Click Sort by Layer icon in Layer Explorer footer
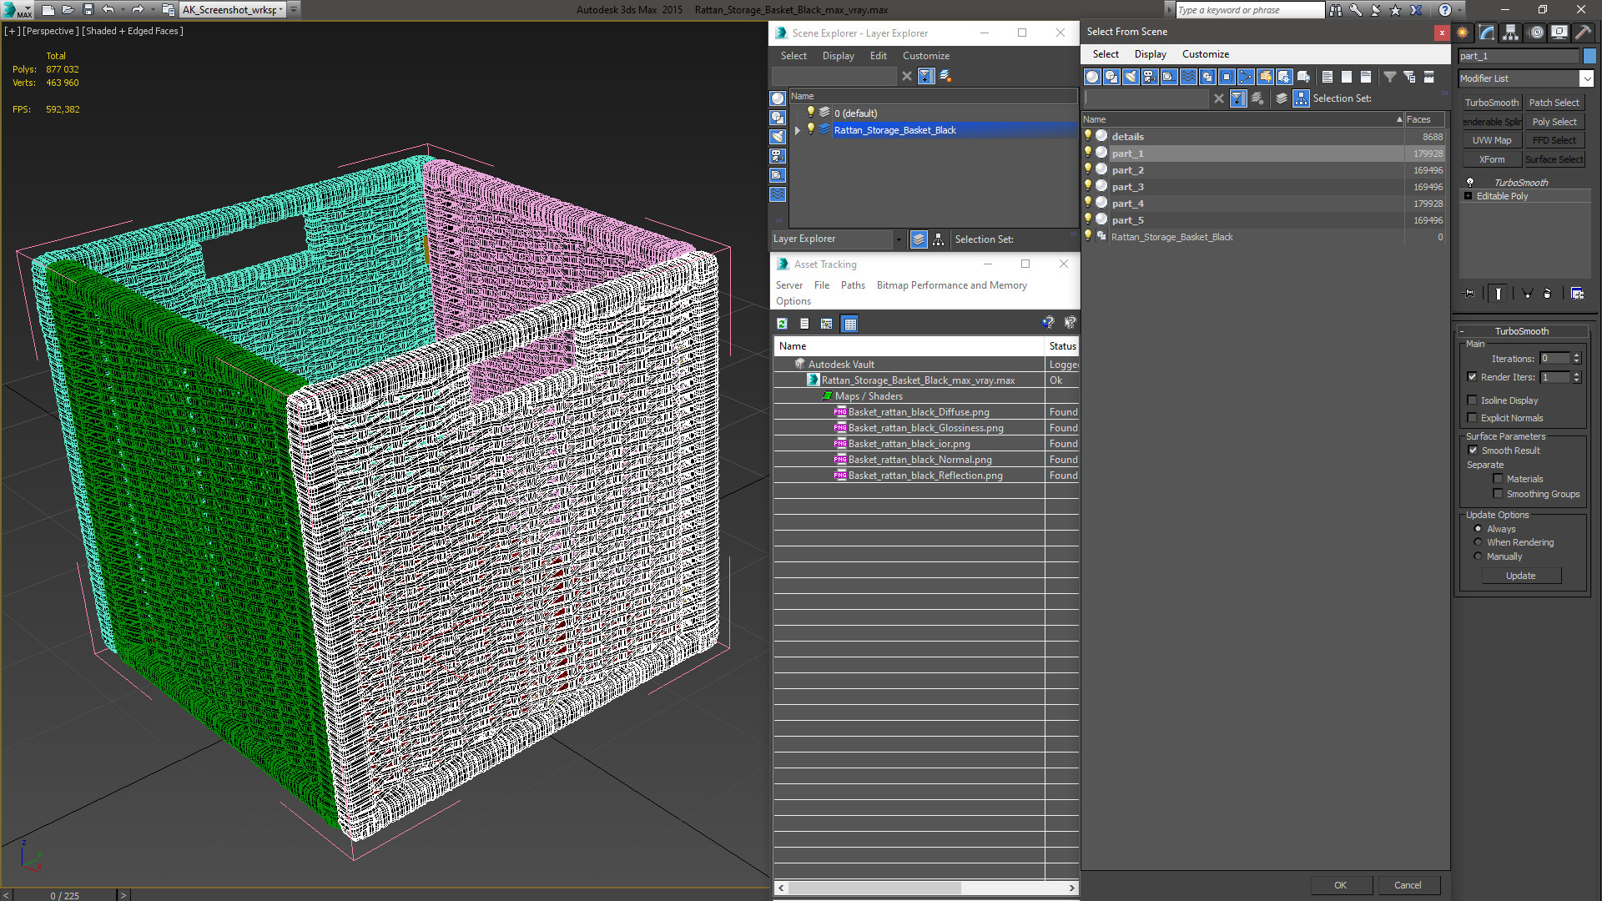 click(x=919, y=239)
